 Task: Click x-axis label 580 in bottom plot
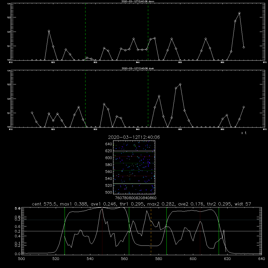coord(159,259)
